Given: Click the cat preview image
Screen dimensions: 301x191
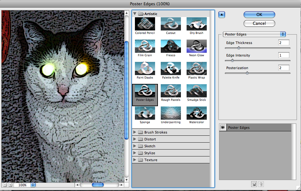Looking at the screenshot, I should (63, 96).
